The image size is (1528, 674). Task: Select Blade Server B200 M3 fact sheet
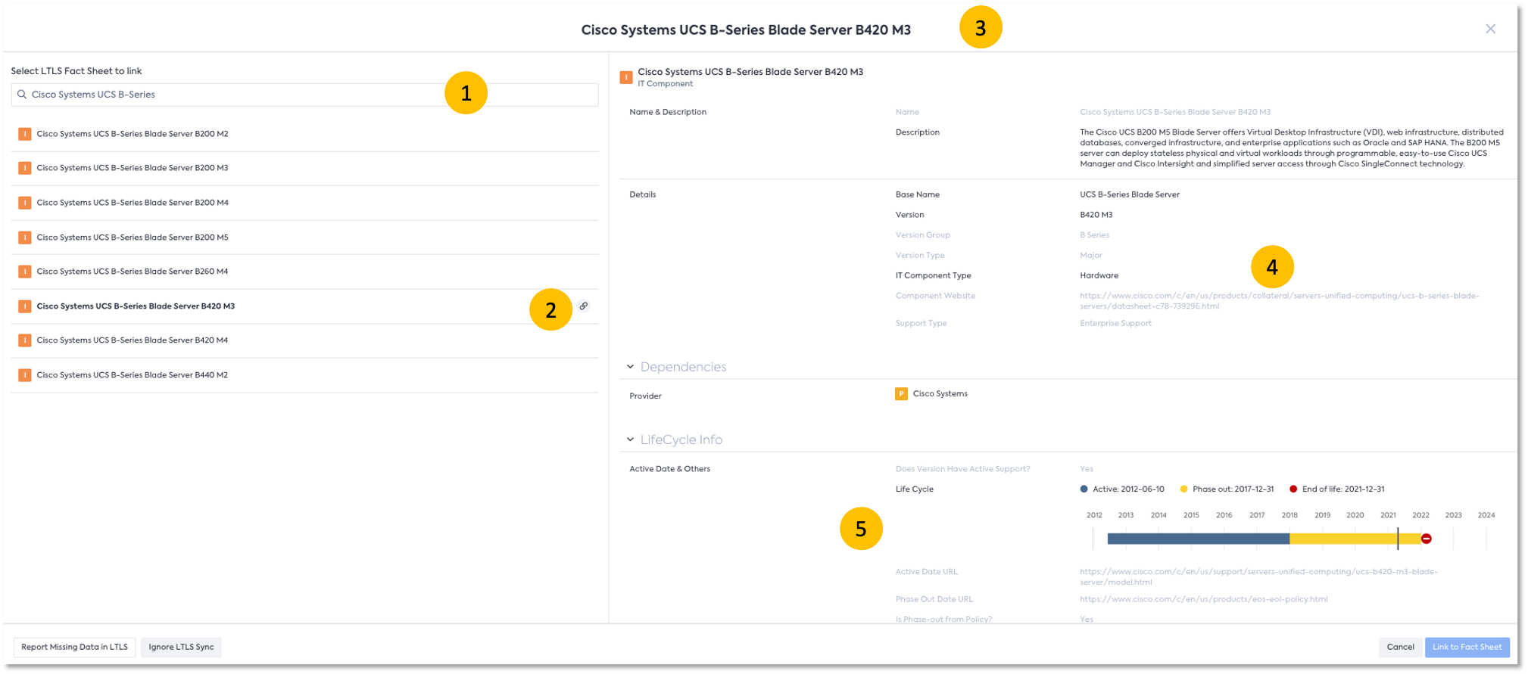click(x=304, y=168)
